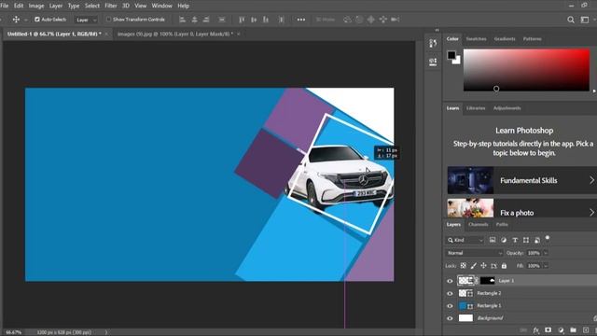Open the Fundamental Skills tutorial card
The width and height of the screenshot is (597, 336).
click(x=522, y=180)
